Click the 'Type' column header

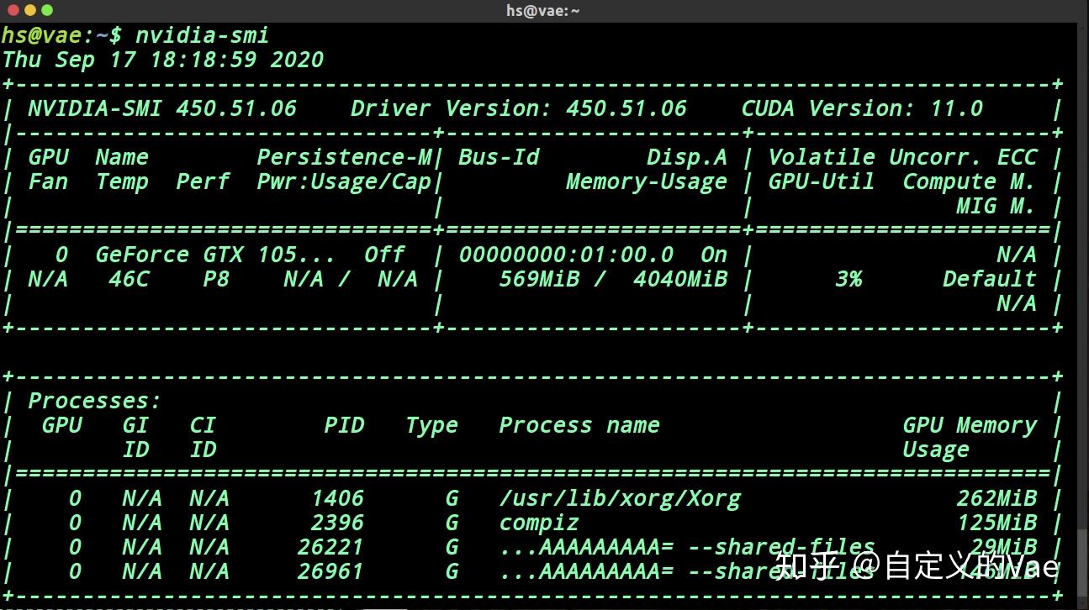click(431, 426)
